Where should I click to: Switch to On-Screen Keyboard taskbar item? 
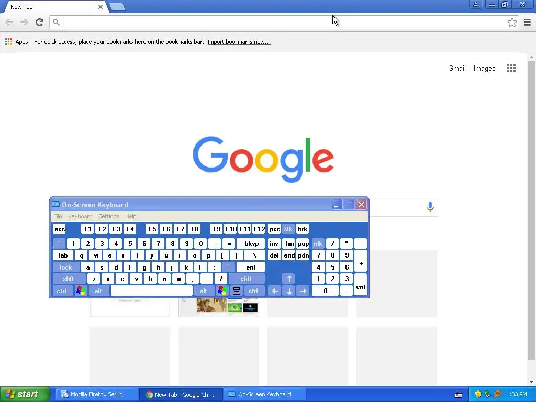[x=264, y=394]
